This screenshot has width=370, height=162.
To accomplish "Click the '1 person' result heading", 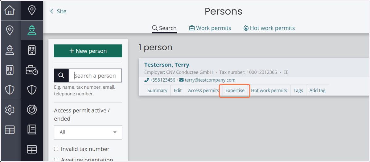I will pyautogui.click(x=155, y=48).
